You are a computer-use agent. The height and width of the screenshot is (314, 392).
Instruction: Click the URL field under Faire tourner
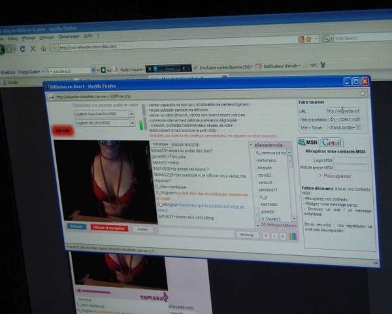click(x=343, y=111)
